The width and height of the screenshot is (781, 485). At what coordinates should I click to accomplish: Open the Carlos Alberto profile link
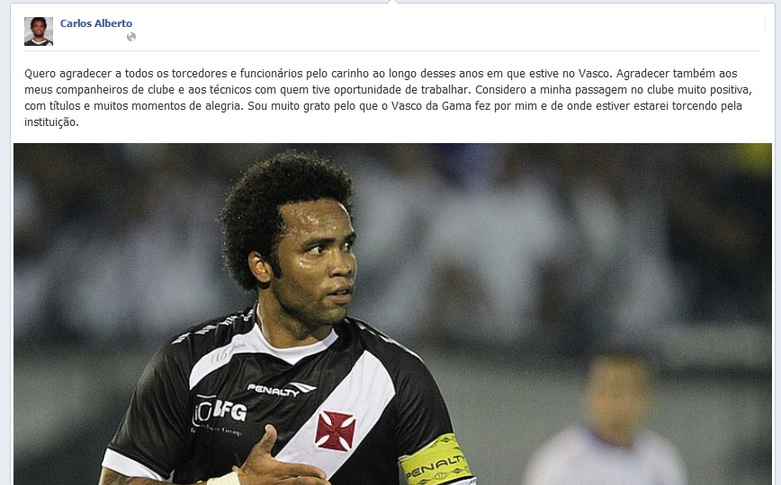pyautogui.click(x=96, y=23)
